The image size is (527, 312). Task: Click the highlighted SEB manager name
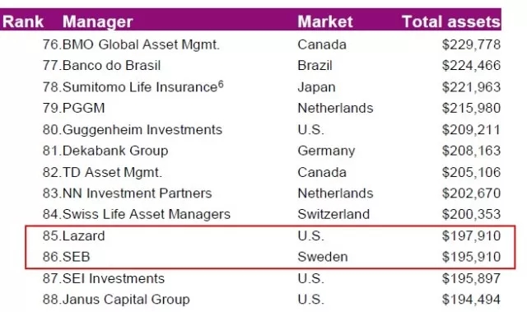coord(77,257)
